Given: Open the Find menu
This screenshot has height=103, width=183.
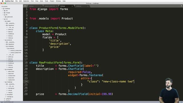Looking at the screenshot, I should point(32,1).
